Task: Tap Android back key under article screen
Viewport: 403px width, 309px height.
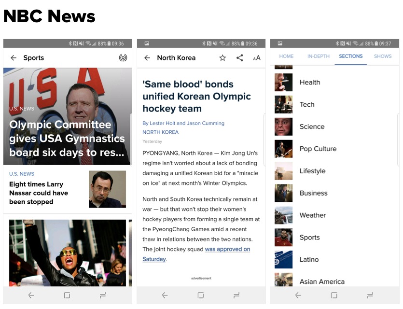Action: coord(165,295)
